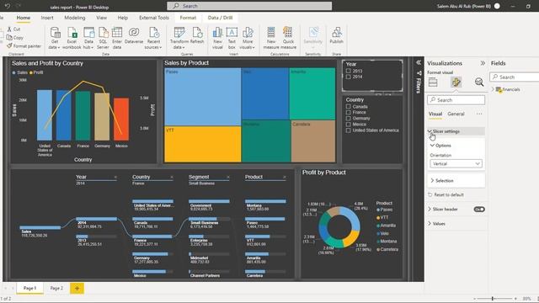Refresh the data
Viewport: 539px width, 303px height.
[197, 35]
